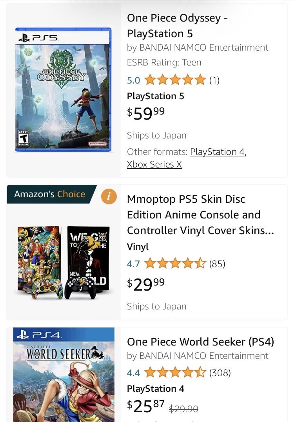Viewport: 294px width, 422px height.
Task: Click BANDAI NAMCO Entertainment under One Piece Odyssey
Action: point(204,47)
